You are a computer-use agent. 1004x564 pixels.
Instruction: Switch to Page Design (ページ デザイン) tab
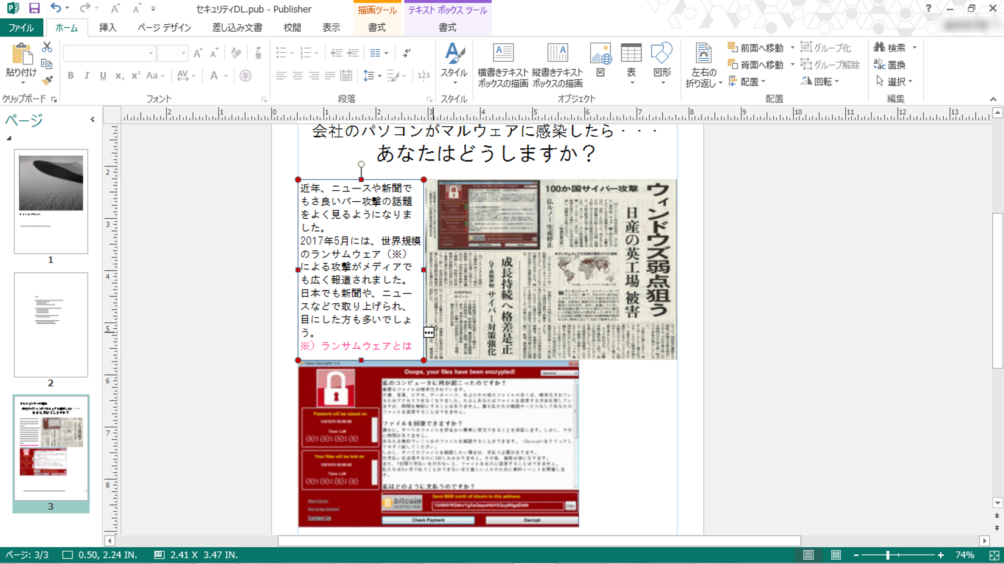click(164, 27)
